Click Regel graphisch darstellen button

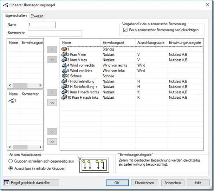(31, 183)
